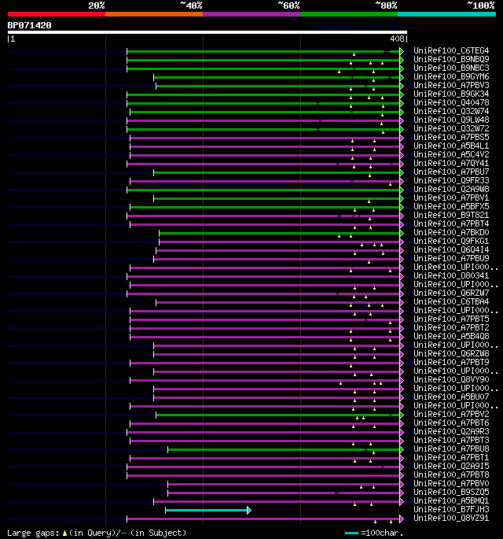Select the UniRef100_A5C4V2 label

coord(451,154)
